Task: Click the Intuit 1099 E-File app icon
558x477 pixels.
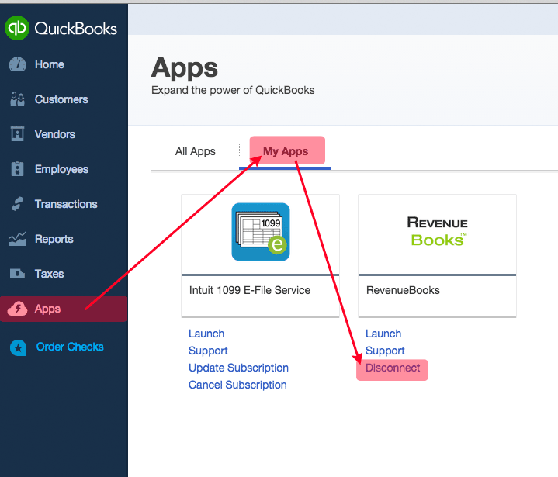Action: [x=261, y=232]
